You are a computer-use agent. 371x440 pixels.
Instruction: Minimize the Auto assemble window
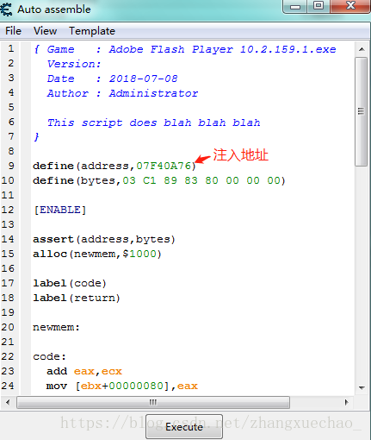295,6
